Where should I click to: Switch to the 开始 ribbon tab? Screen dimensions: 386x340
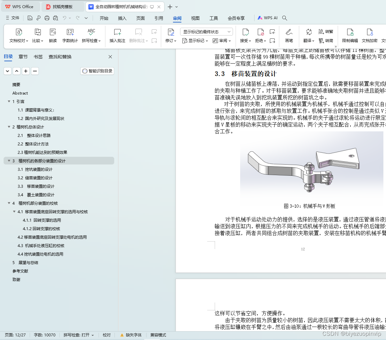(x=104, y=18)
